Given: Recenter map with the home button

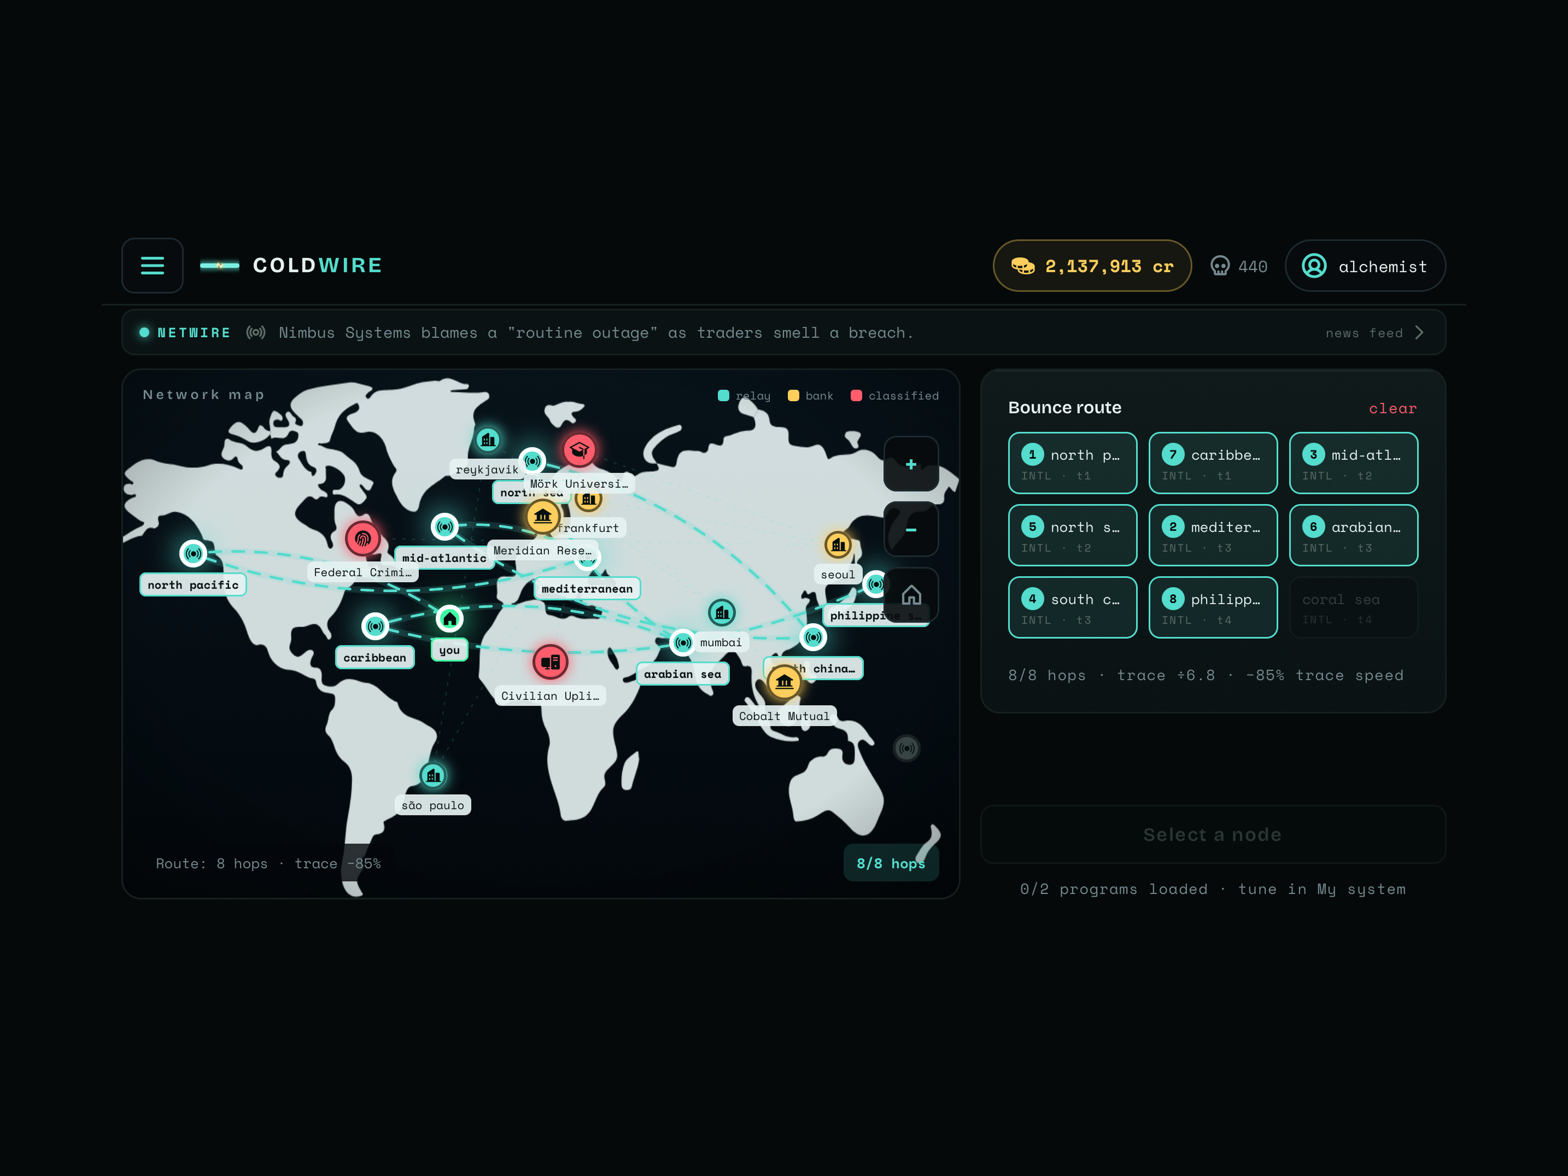Looking at the screenshot, I should tap(912, 595).
